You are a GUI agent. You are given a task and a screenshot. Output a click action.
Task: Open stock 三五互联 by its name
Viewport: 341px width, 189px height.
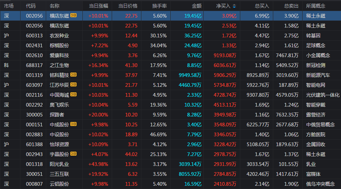(59, 174)
